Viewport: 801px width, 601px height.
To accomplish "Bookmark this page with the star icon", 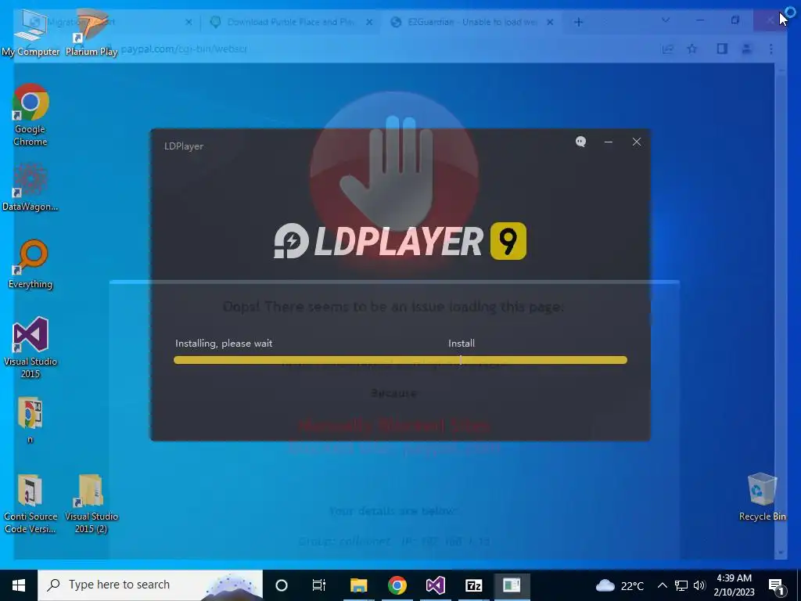I will pos(692,49).
